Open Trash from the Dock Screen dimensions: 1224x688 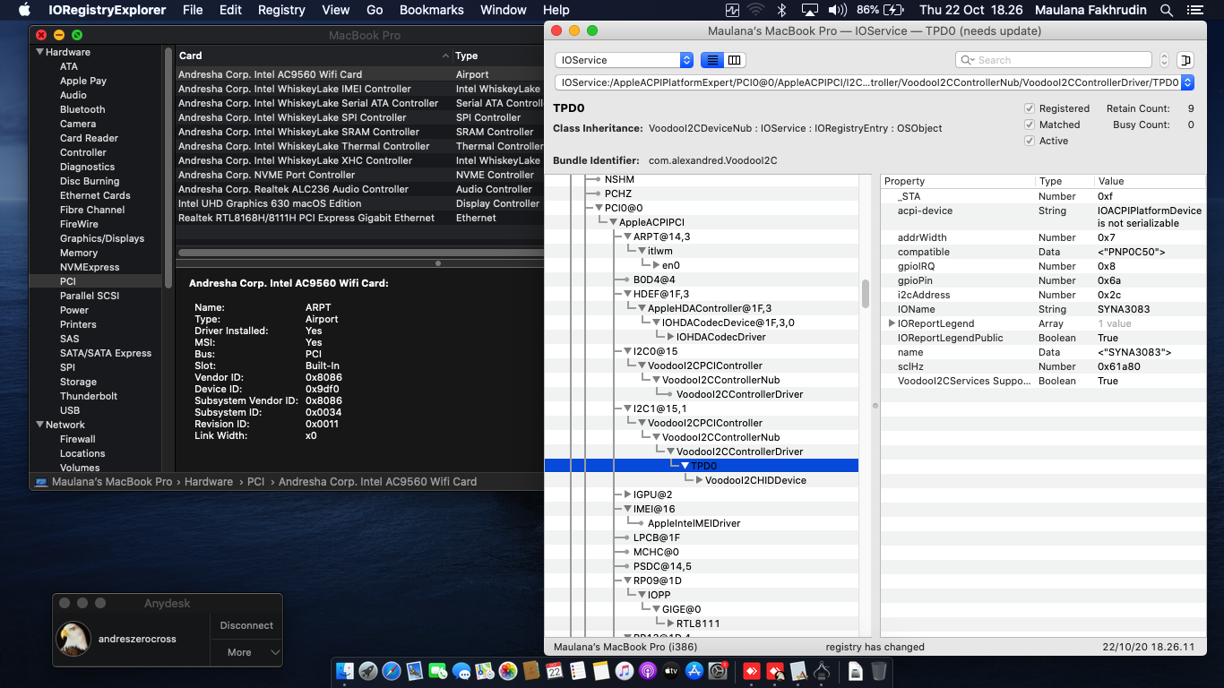point(879,670)
